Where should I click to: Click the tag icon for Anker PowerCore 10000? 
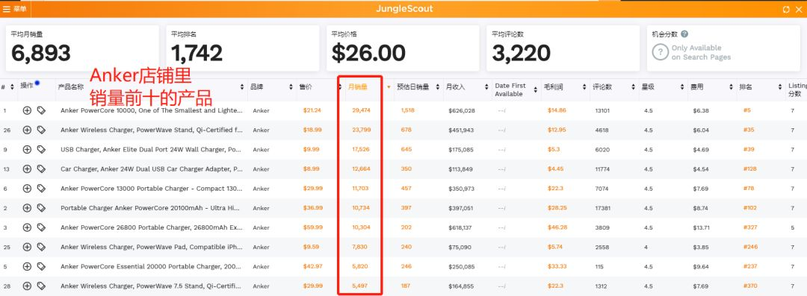41,110
